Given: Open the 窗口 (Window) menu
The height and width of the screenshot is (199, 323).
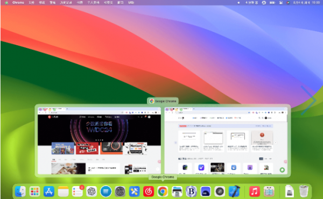Looking at the screenshot, I should click(x=120, y=3).
